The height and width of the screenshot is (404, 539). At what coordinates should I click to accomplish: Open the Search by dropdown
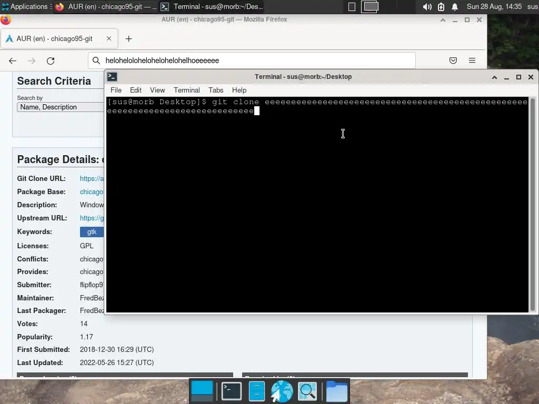point(60,107)
